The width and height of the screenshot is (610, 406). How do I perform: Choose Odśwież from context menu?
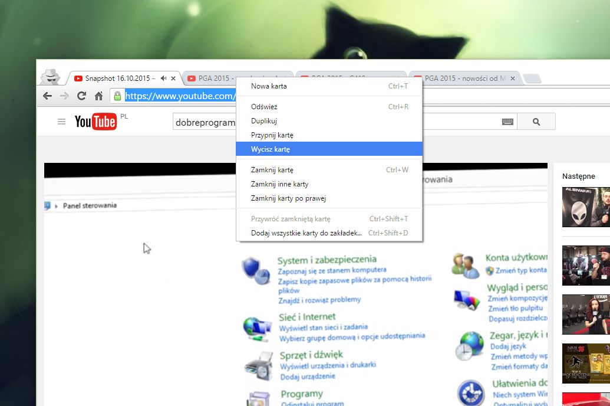click(329, 107)
